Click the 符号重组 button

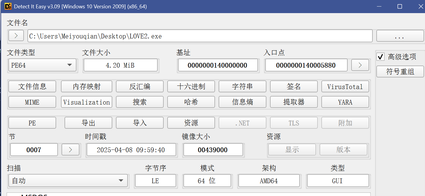[400, 72]
